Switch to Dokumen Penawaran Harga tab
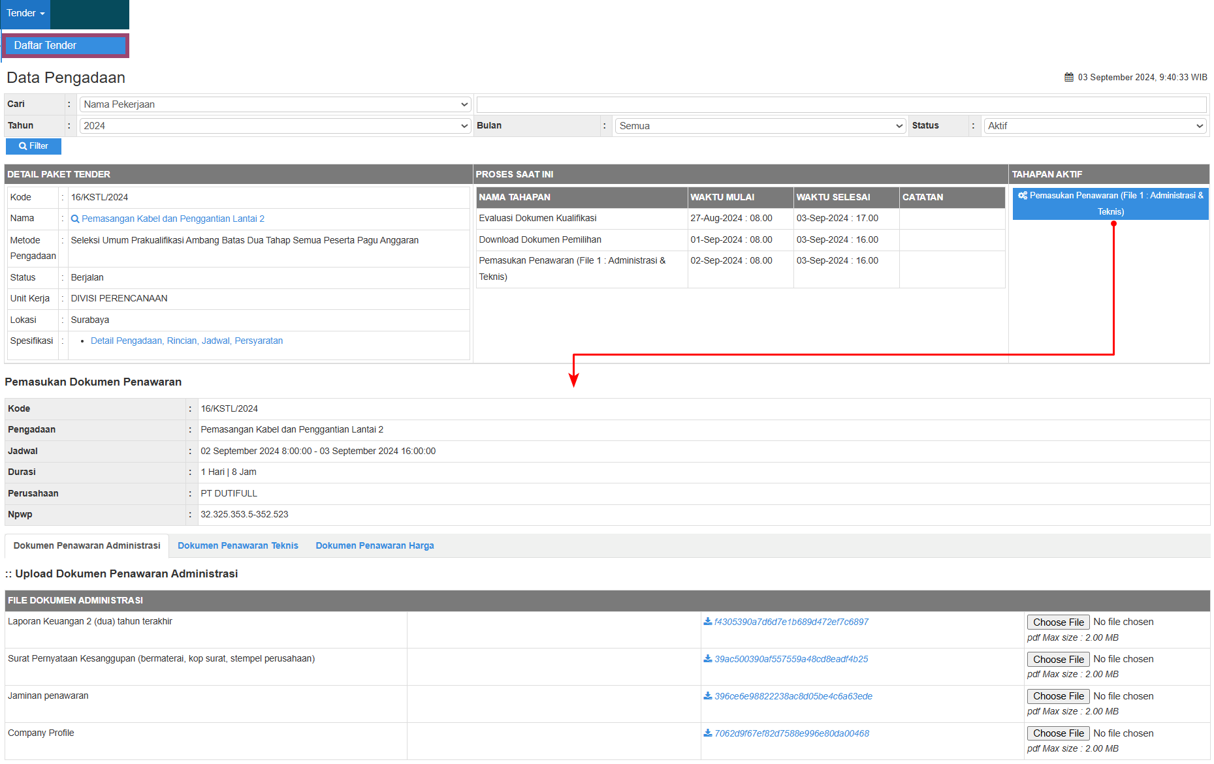Screen dimensions: 1214x764 point(375,546)
